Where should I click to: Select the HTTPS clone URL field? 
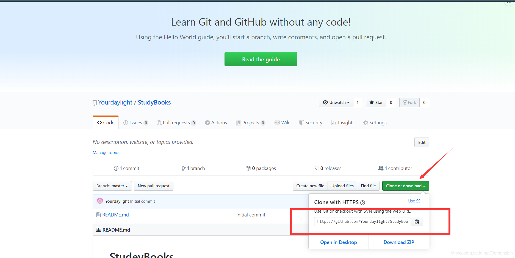tap(362, 221)
